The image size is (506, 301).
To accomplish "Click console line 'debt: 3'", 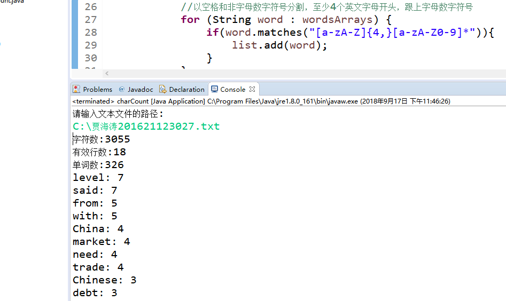I will [x=95, y=293].
